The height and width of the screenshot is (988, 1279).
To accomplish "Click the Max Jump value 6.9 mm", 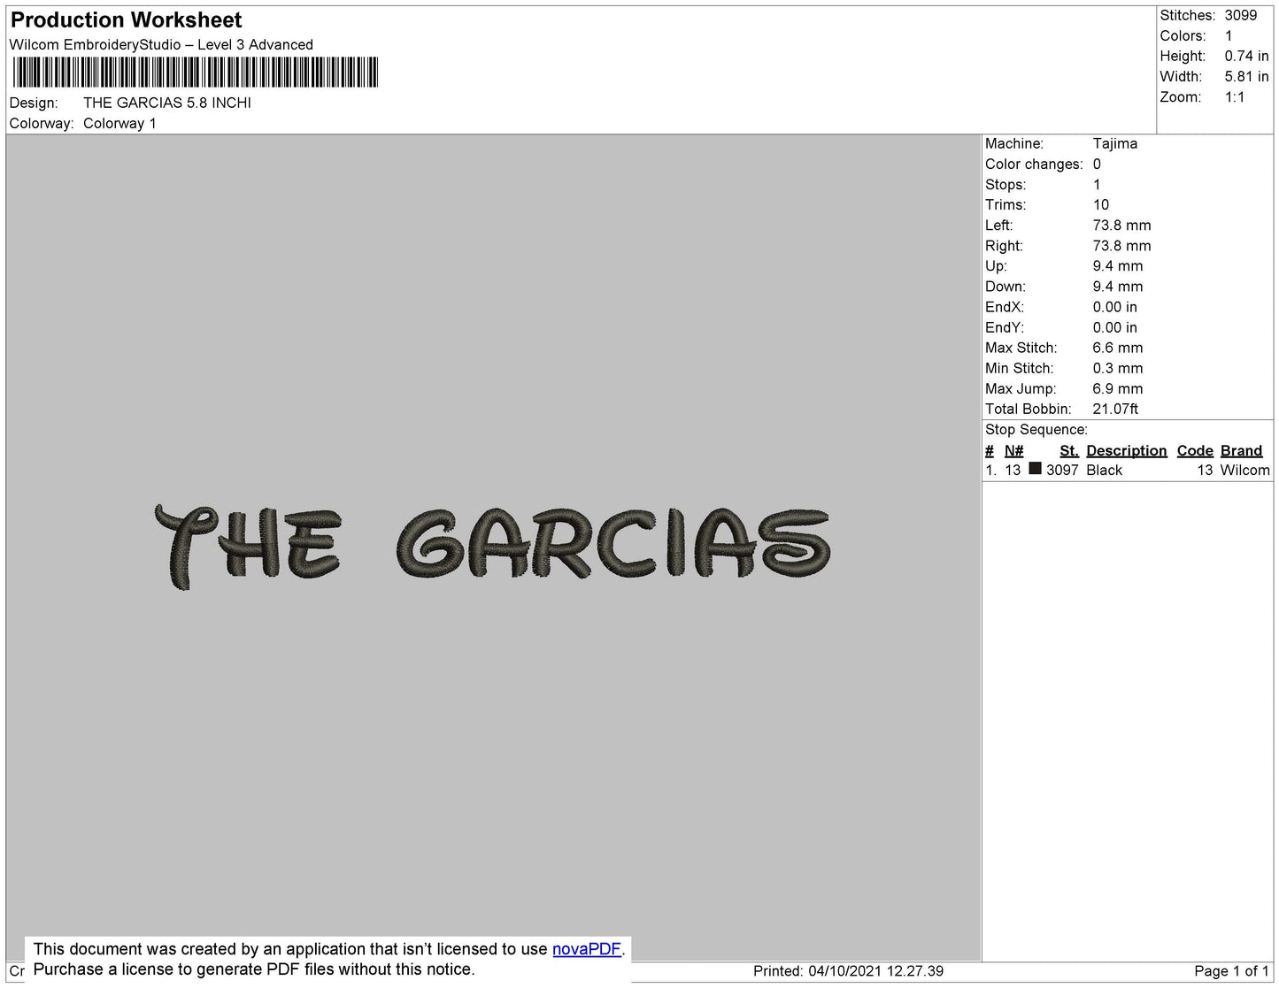I will coord(1118,388).
